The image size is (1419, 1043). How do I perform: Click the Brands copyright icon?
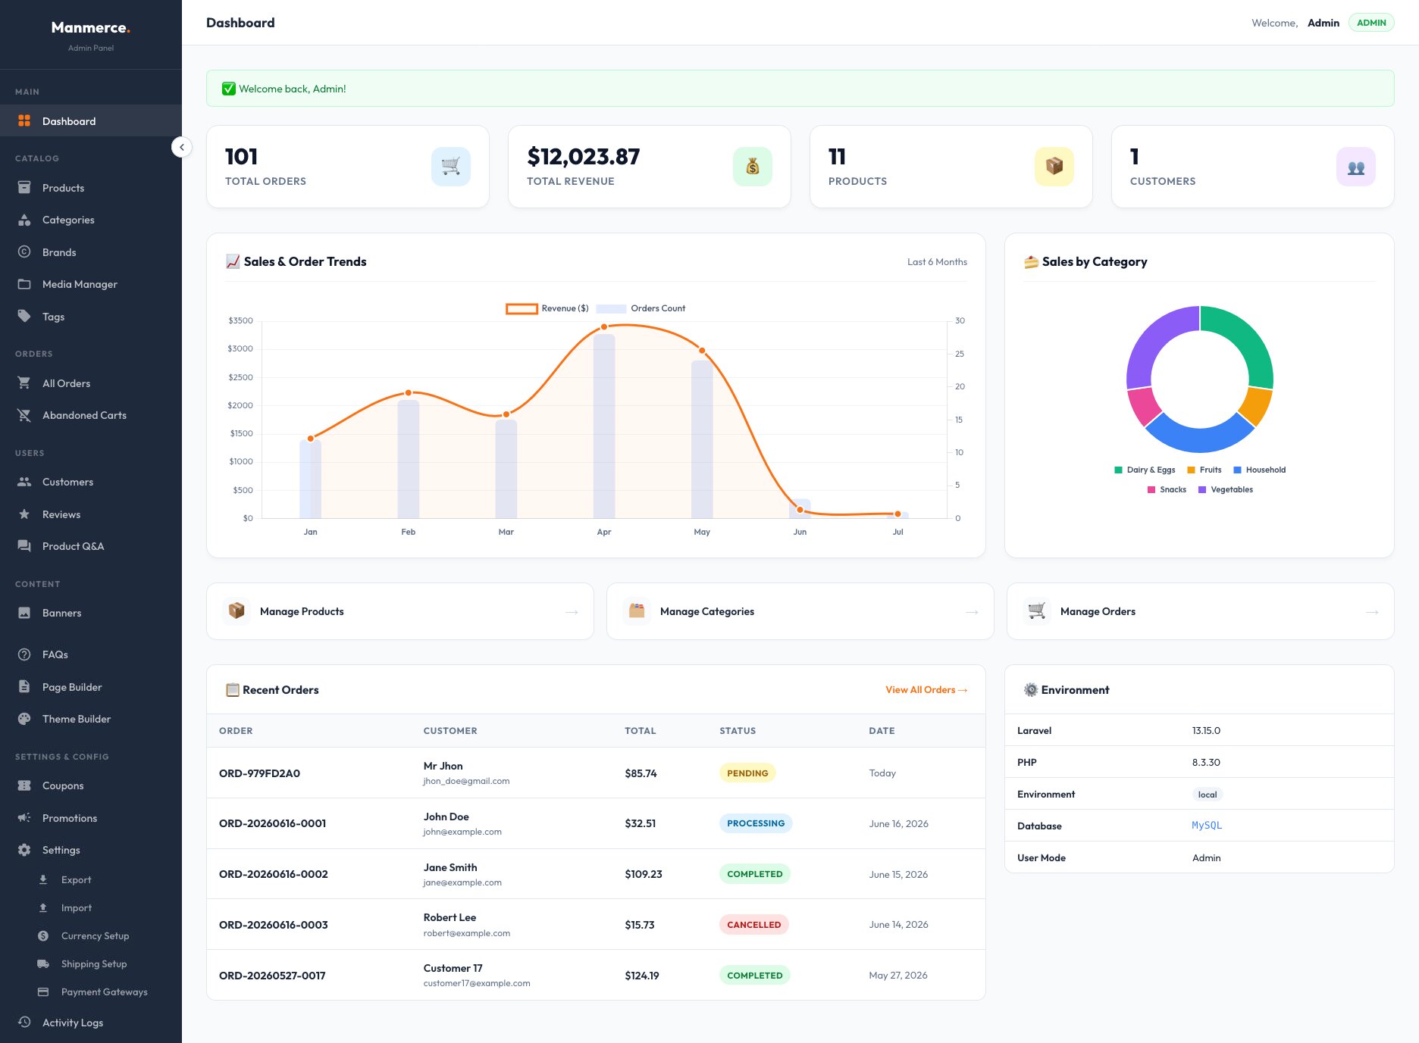[x=24, y=252]
